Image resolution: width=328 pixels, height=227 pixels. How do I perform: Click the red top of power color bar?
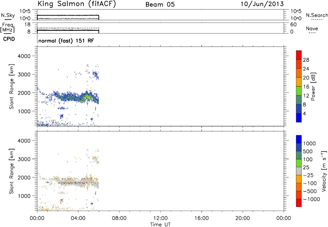299,55
